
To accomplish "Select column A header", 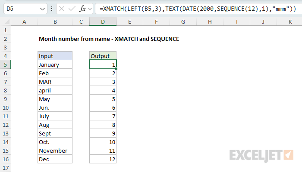I will tap(24, 21).
